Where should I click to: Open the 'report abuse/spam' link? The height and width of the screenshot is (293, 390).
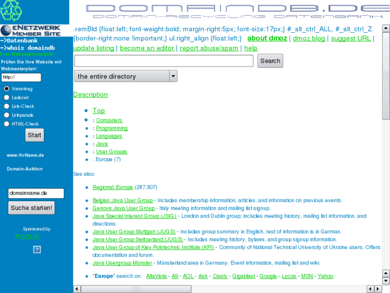click(x=209, y=48)
